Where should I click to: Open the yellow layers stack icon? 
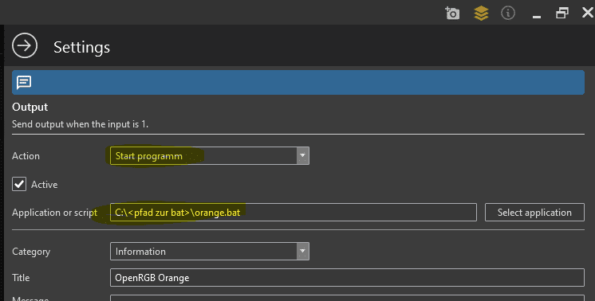point(481,14)
